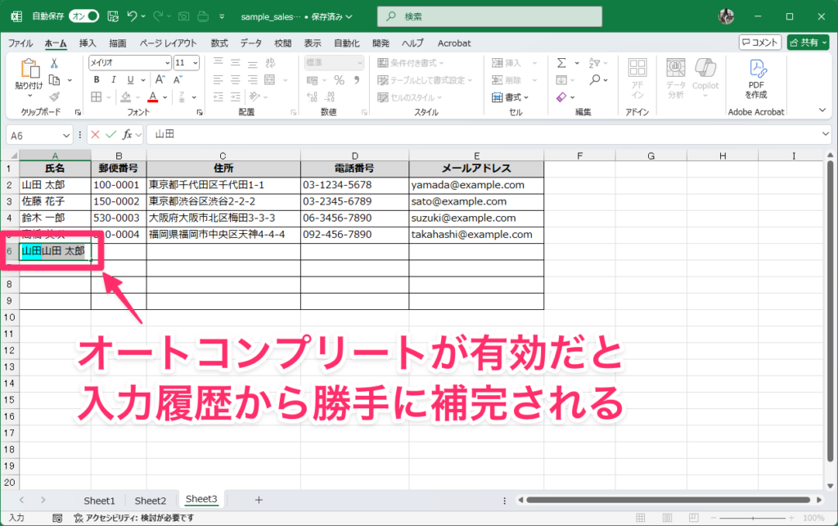Viewport: 838px width, 526px height.
Task: Cancel entry with the red X icon
Action: (96, 135)
